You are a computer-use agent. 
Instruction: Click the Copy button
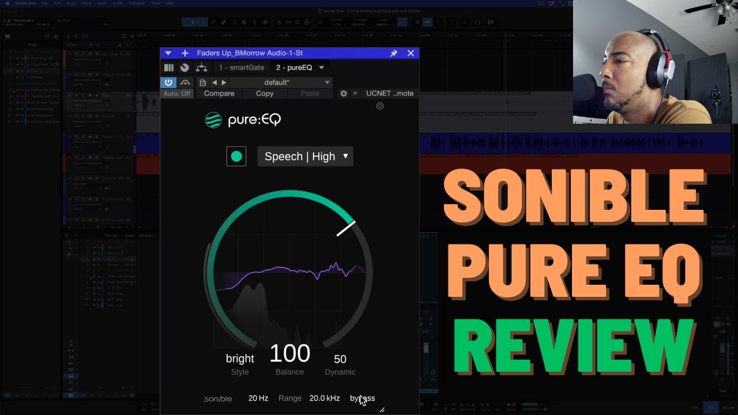265,93
